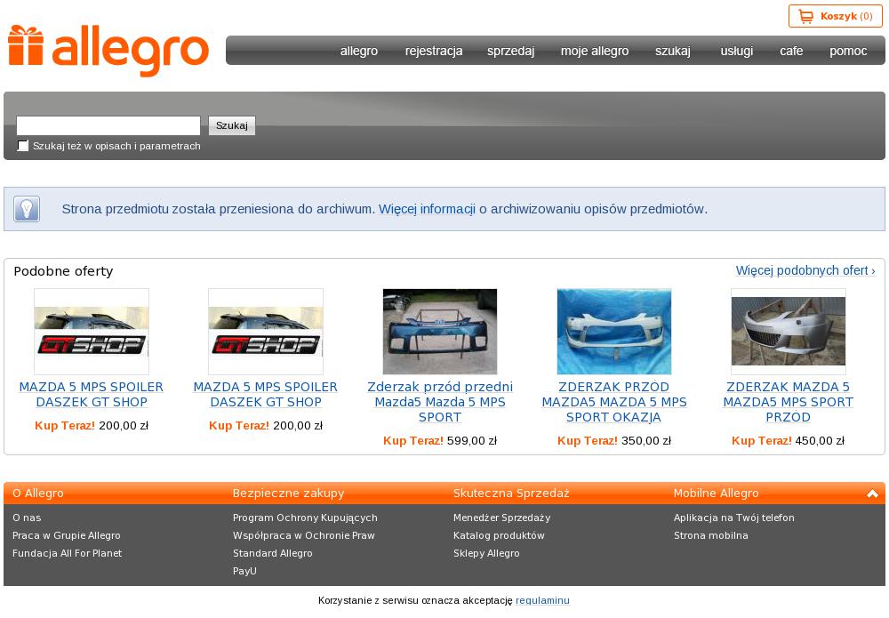The width and height of the screenshot is (889, 618).
Task: Open PayU footer link
Action: 244,571
